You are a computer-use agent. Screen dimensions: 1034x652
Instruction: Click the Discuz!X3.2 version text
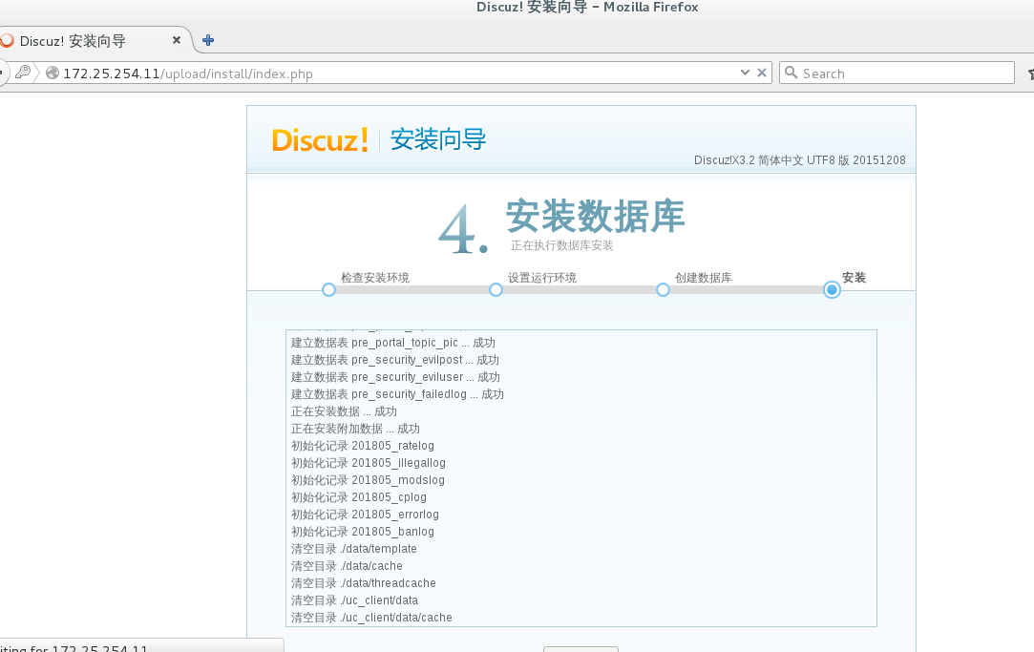pos(799,160)
